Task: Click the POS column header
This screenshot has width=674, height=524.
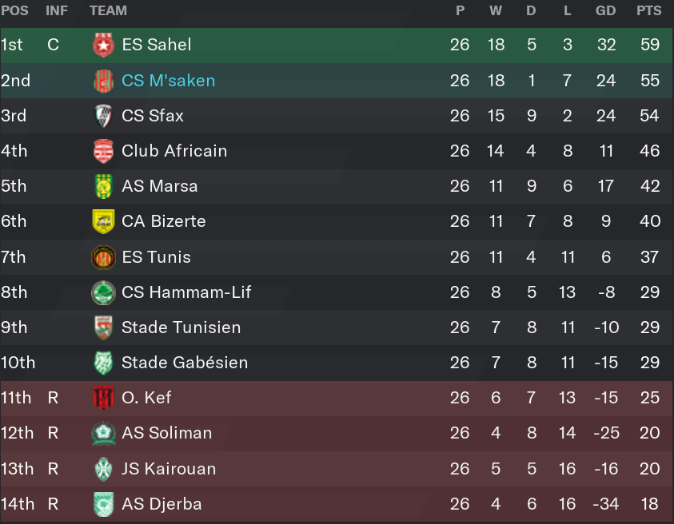Action: point(14,10)
